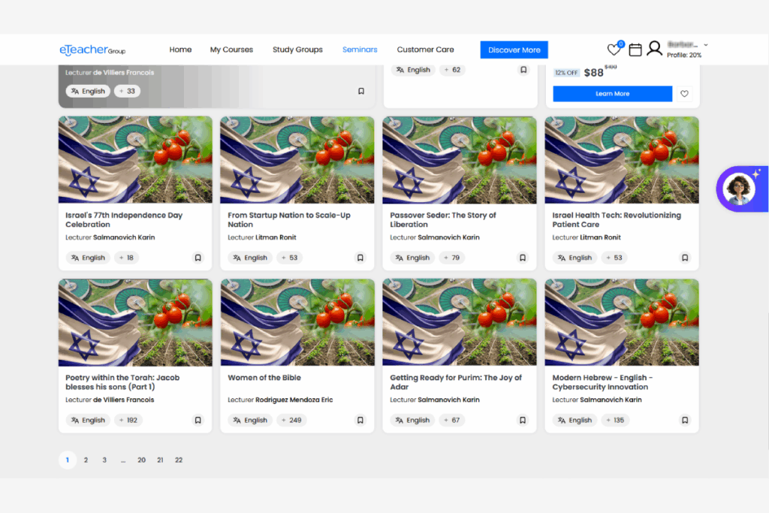The width and height of the screenshot is (769, 513).
Task: Open Modern Hebrew Cybersecurity Innovation thumbnail
Action: tap(622, 322)
